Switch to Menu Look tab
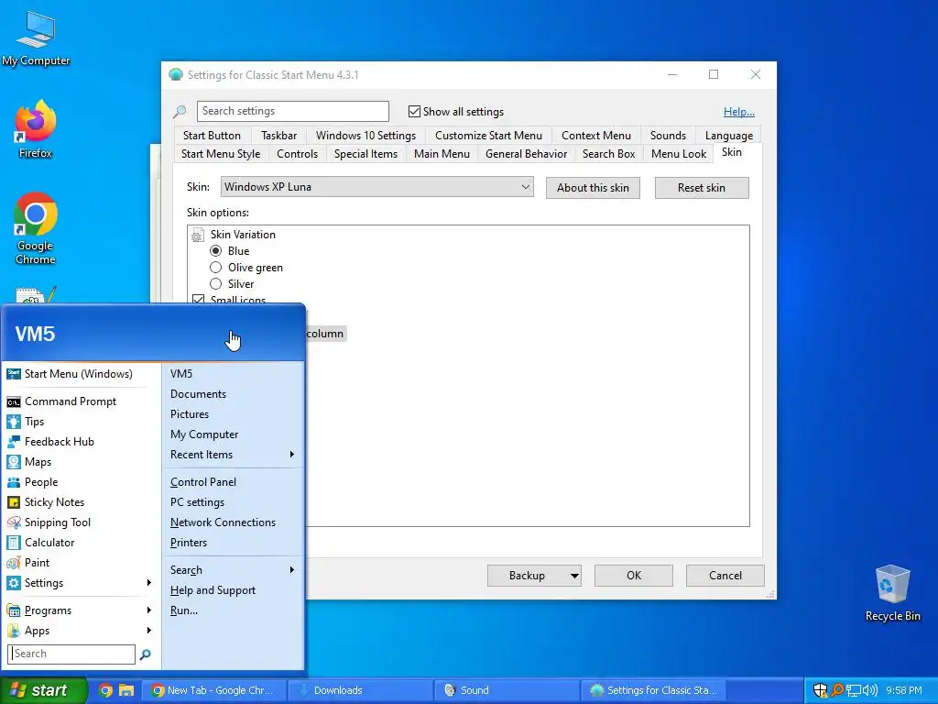This screenshot has width=938, height=704. [679, 154]
